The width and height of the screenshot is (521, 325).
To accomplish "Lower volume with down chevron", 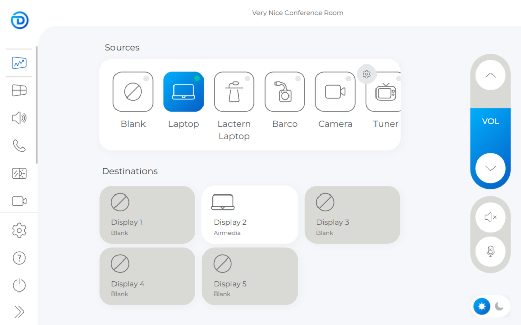I will tap(490, 168).
